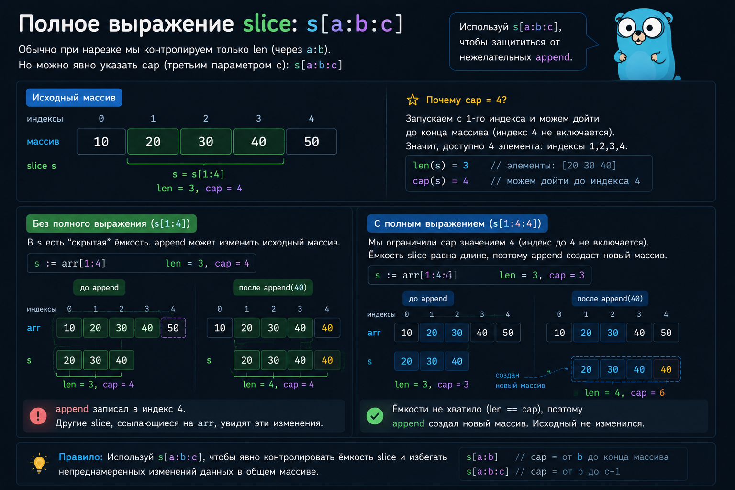The height and width of the screenshot is (490, 735).
Task: Click "Значит, доступно 4 элемента" sentence
Action: click(516, 146)
